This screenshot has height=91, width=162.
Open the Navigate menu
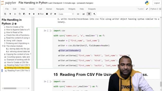60,9
